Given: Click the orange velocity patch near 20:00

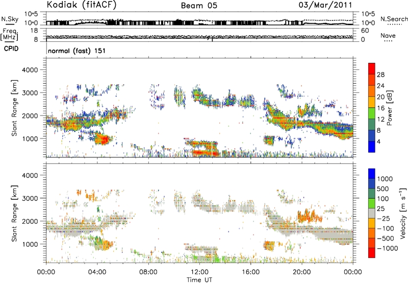Looking at the screenshot, I should click(x=309, y=216).
